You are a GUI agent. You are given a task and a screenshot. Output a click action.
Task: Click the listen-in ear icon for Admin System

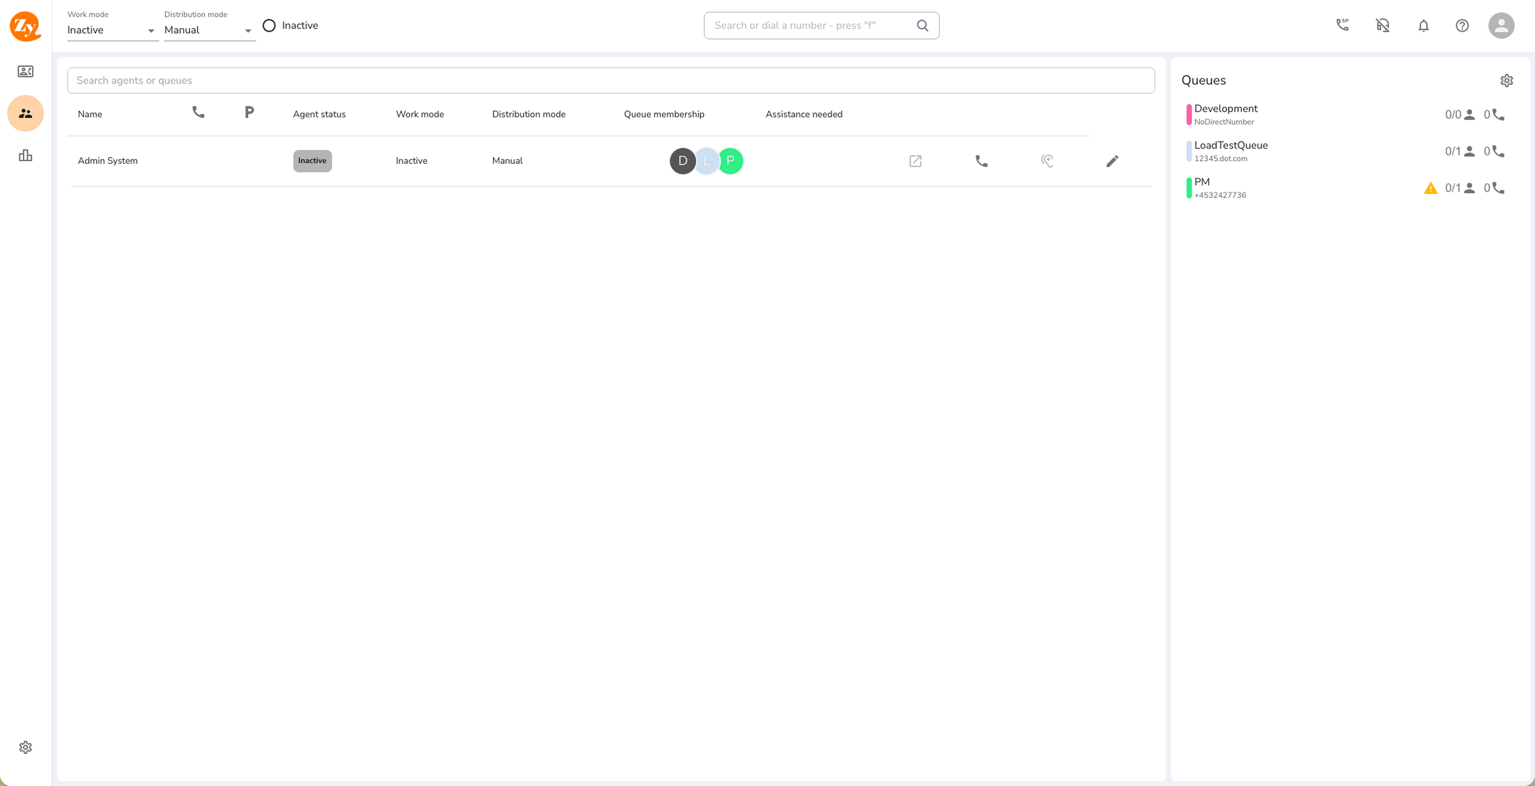pos(1047,161)
